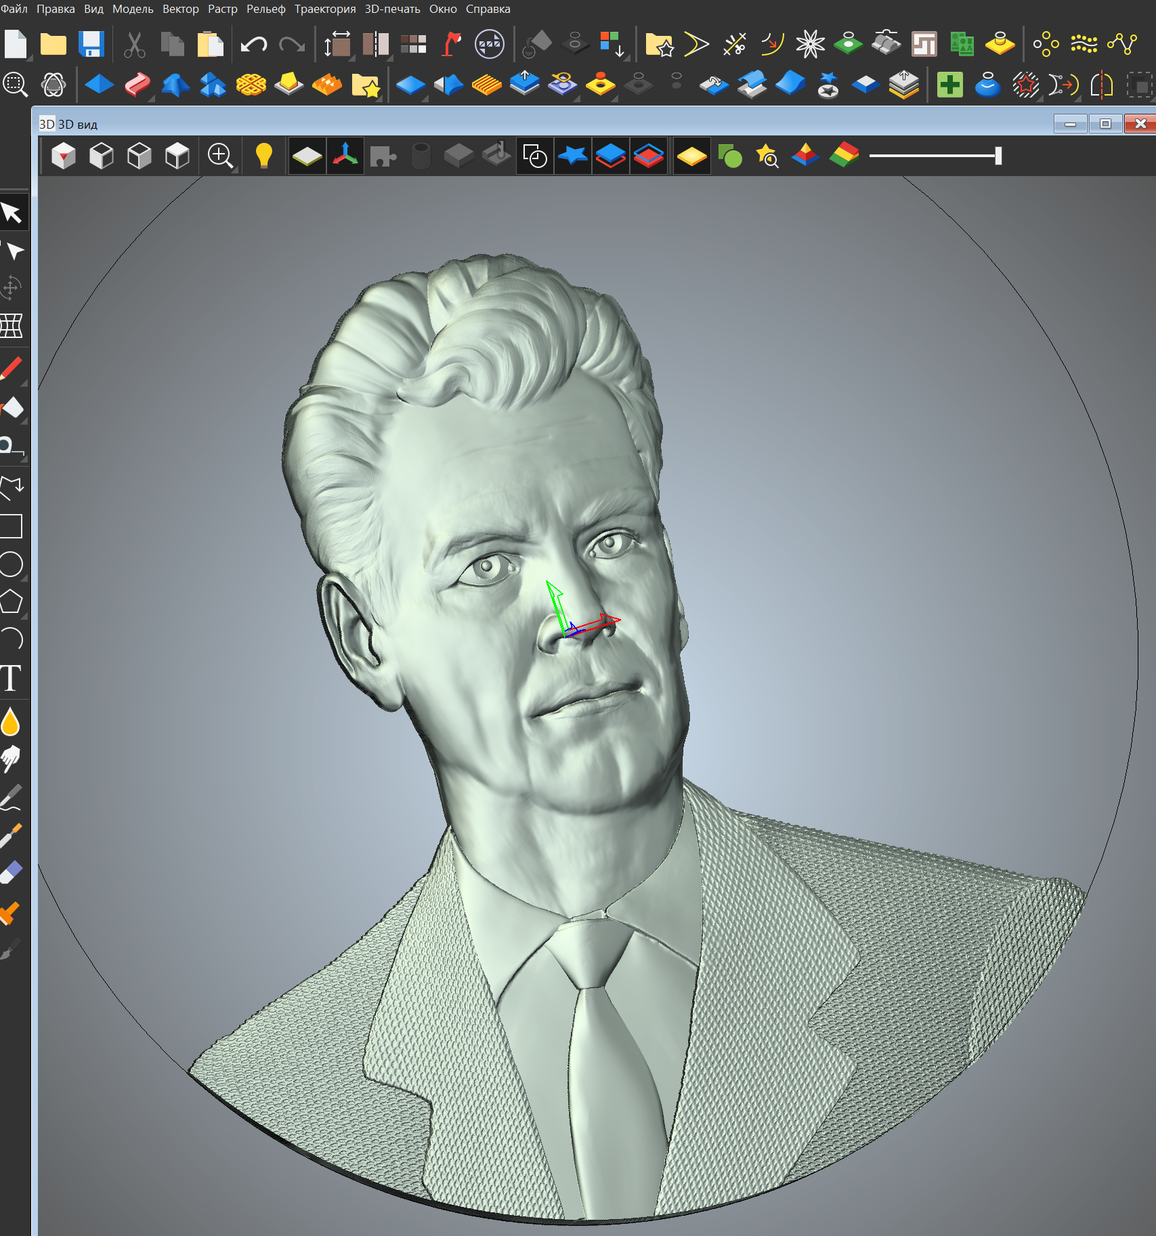Image resolution: width=1156 pixels, height=1236 pixels.
Task: Open the folder icon to load a file
Action: [x=53, y=45]
